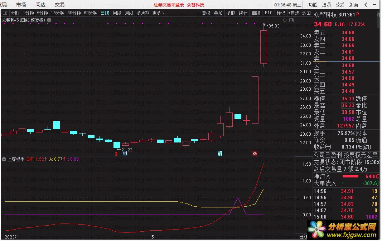Click the 35.33 high price label
The width and height of the screenshot is (382, 241).
274,26
